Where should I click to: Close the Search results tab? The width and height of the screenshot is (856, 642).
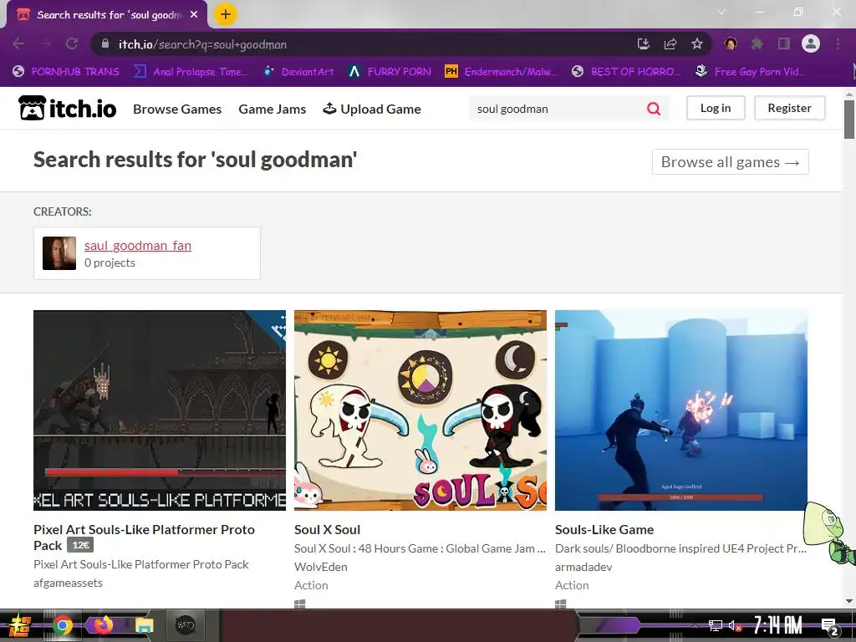(194, 15)
